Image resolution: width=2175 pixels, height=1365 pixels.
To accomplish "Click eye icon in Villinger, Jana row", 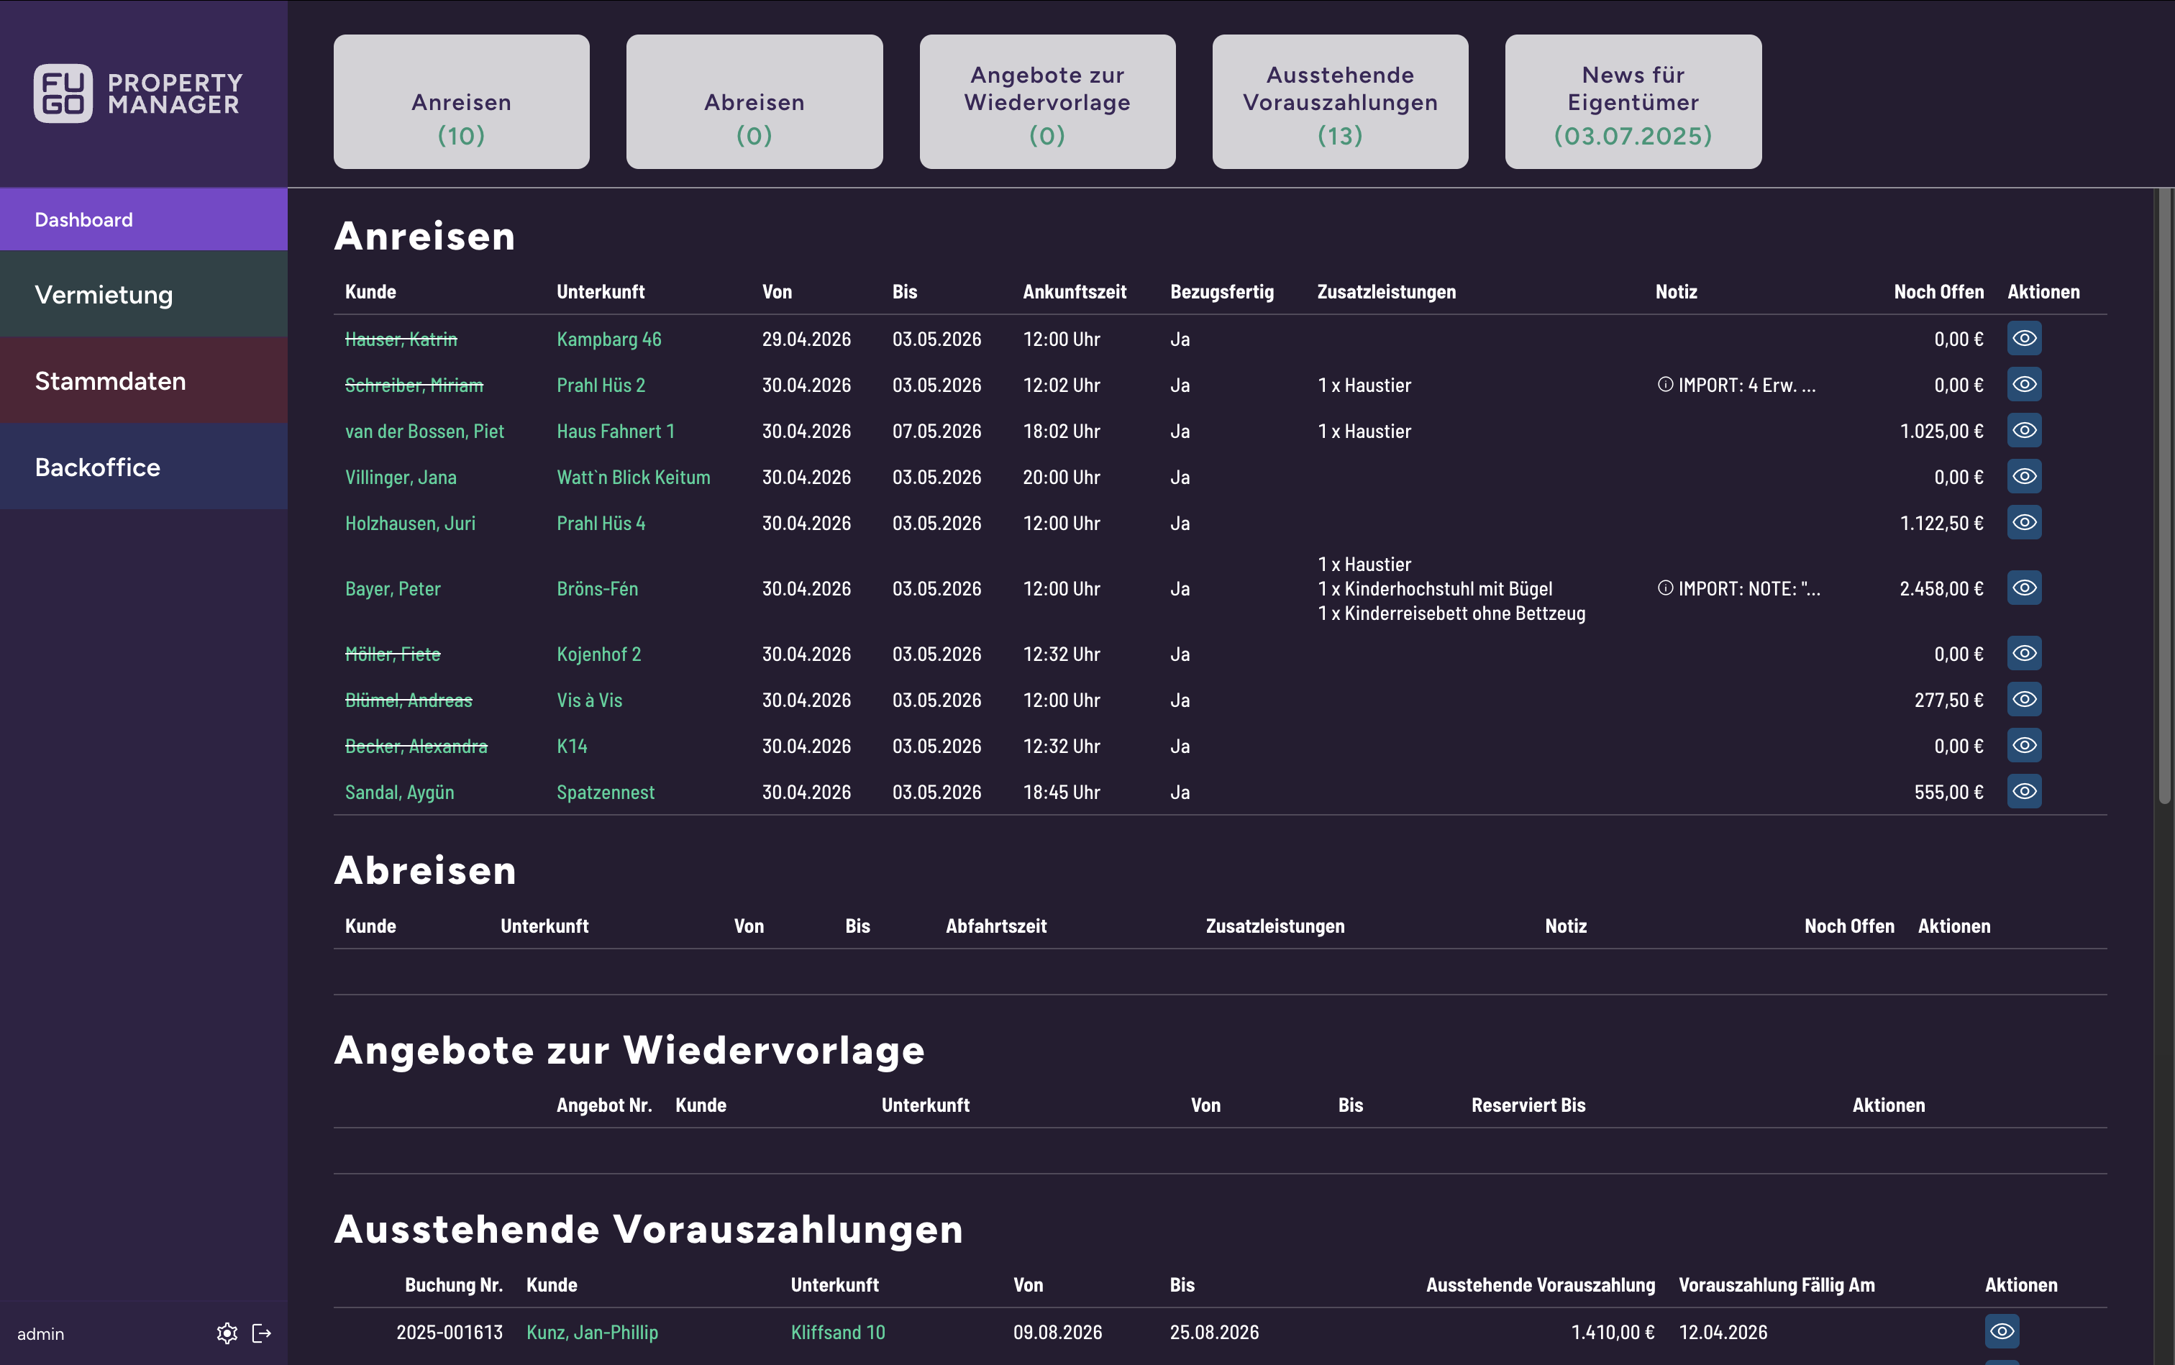I will pyautogui.click(x=2024, y=477).
